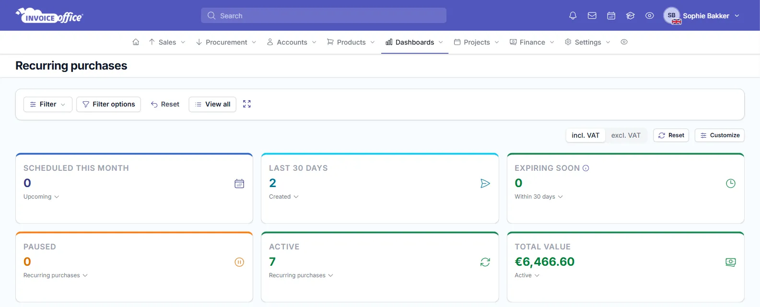Click Reset button next to Customize
This screenshot has width=760, height=307.
(671, 135)
